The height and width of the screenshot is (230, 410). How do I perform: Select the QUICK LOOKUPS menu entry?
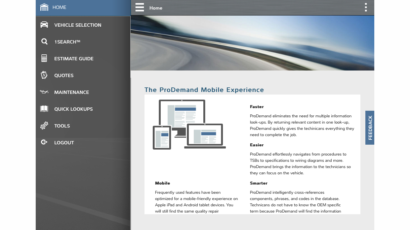pos(73,109)
